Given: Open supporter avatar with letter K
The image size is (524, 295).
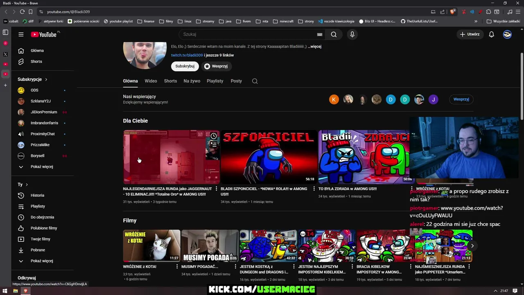Looking at the screenshot, I should point(334,99).
